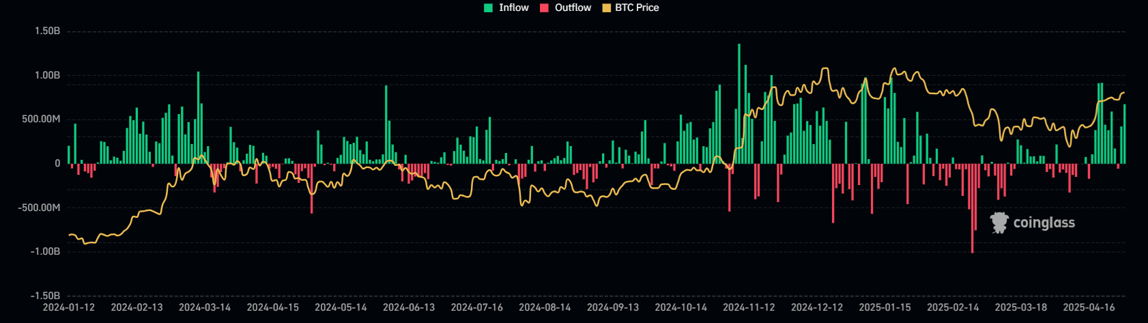Click the coinglass watermark text
Viewport: 1148px width, 323px height.
1044,223
